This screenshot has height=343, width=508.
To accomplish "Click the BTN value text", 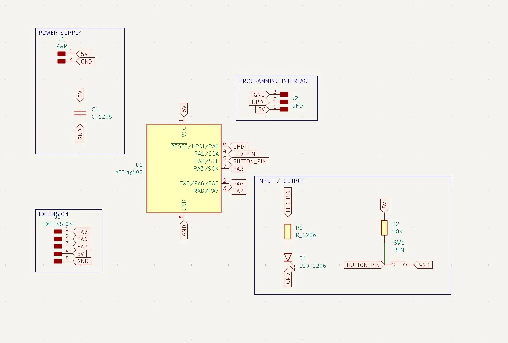I will [399, 250].
